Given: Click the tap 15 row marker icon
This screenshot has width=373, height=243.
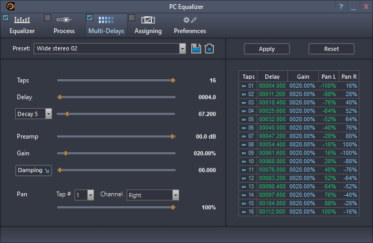Looking at the screenshot, I should (x=244, y=204).
